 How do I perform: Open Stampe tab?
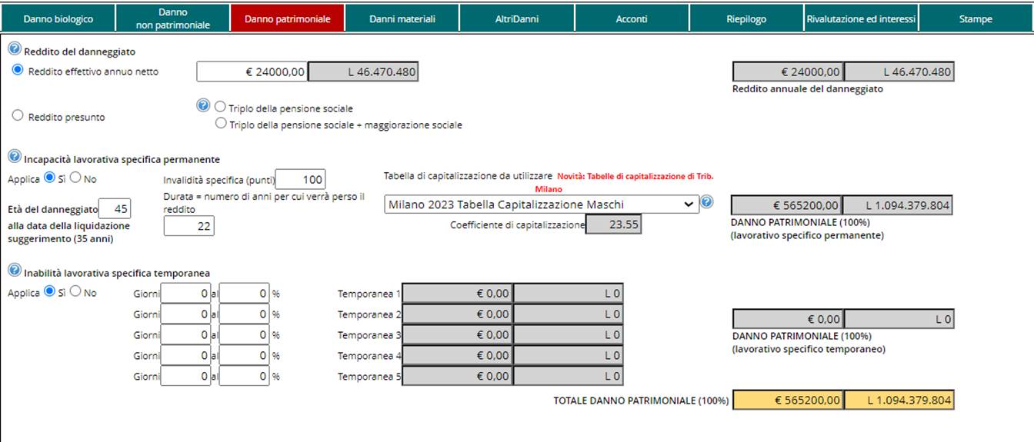[976, 19]
